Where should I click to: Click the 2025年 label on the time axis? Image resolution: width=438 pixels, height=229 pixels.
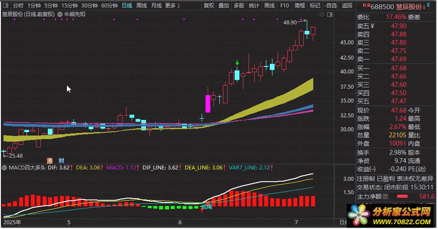click(x=12, y=222)
